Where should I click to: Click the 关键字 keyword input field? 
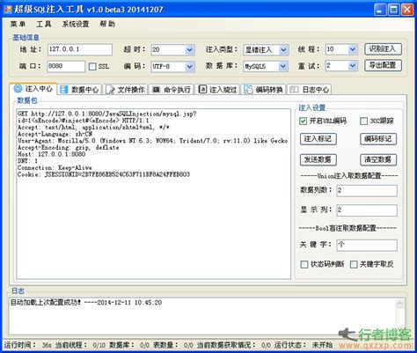point(367,245)
